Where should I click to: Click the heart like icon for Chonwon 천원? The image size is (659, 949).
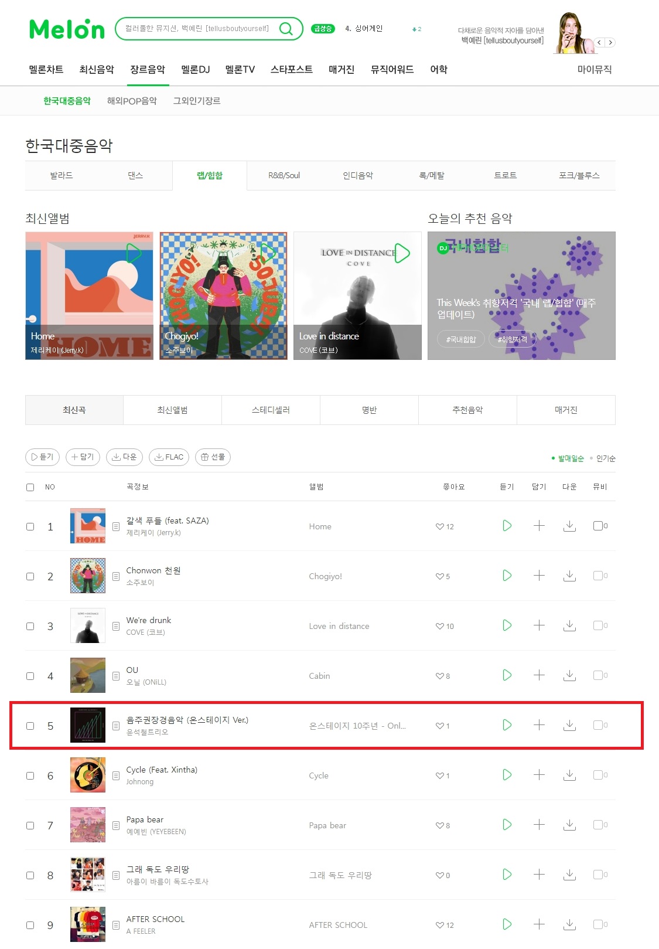439,576
